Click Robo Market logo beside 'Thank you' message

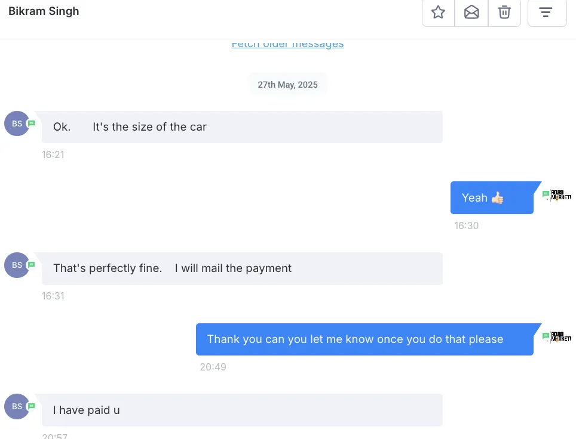click(561, 336)
